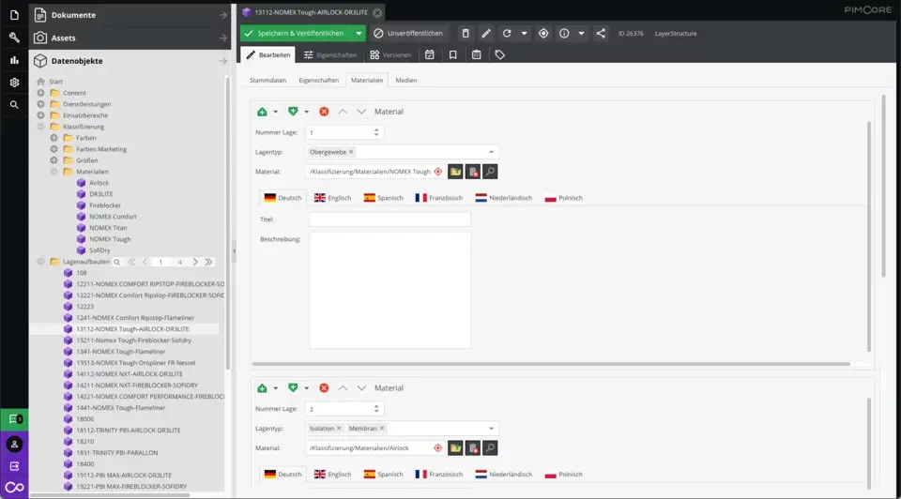Delete first Material block with red X
The image size is (901, 499).
coord(324,112)
